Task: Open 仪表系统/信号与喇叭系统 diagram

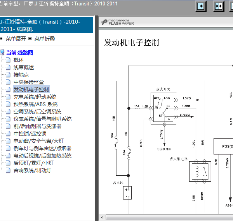Action: (42, 119)
